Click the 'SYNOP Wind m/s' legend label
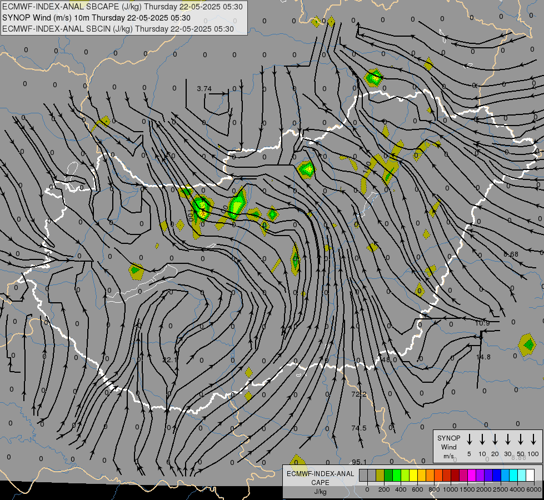 coord(448,447)
